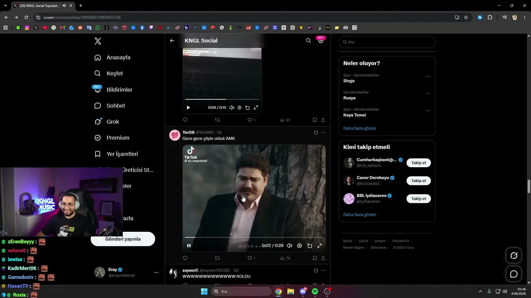Image resolution: width=531 pixels, height=298 pixels.
Task: Play the upper video at 0:08
Action: point(188,108)
